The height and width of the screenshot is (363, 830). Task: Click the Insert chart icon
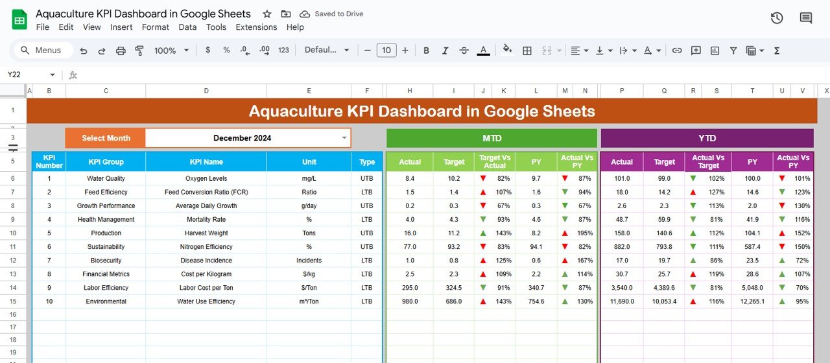coord(715,51)
